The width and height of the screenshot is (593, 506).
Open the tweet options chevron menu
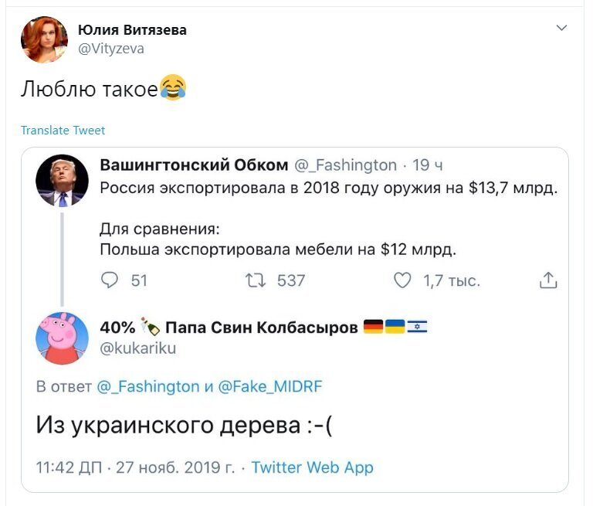coord(561,28)
